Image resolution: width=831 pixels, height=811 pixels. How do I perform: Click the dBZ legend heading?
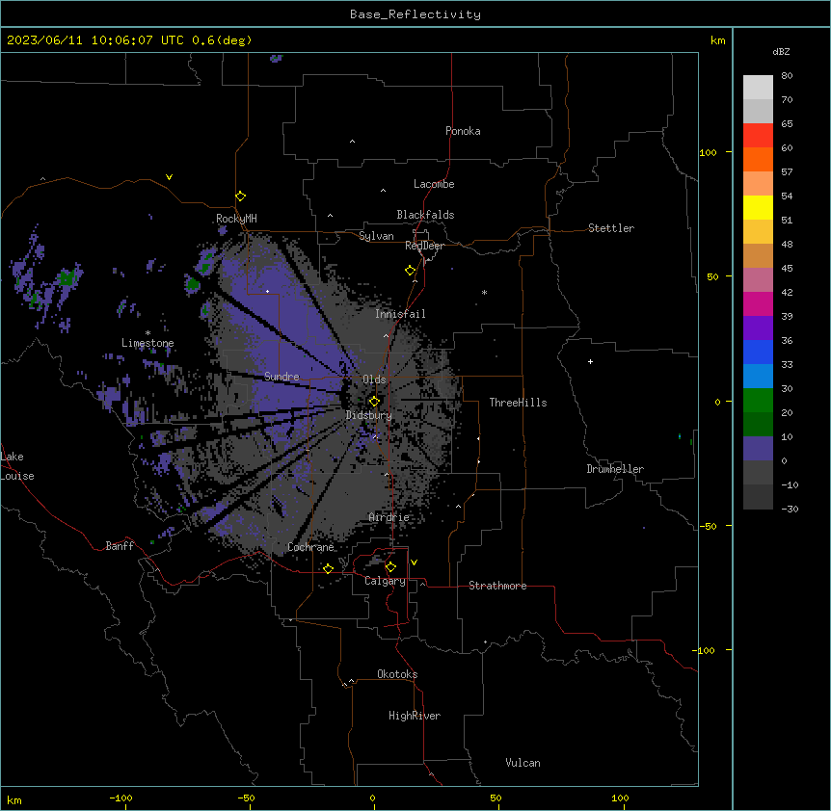coord(781,51)
